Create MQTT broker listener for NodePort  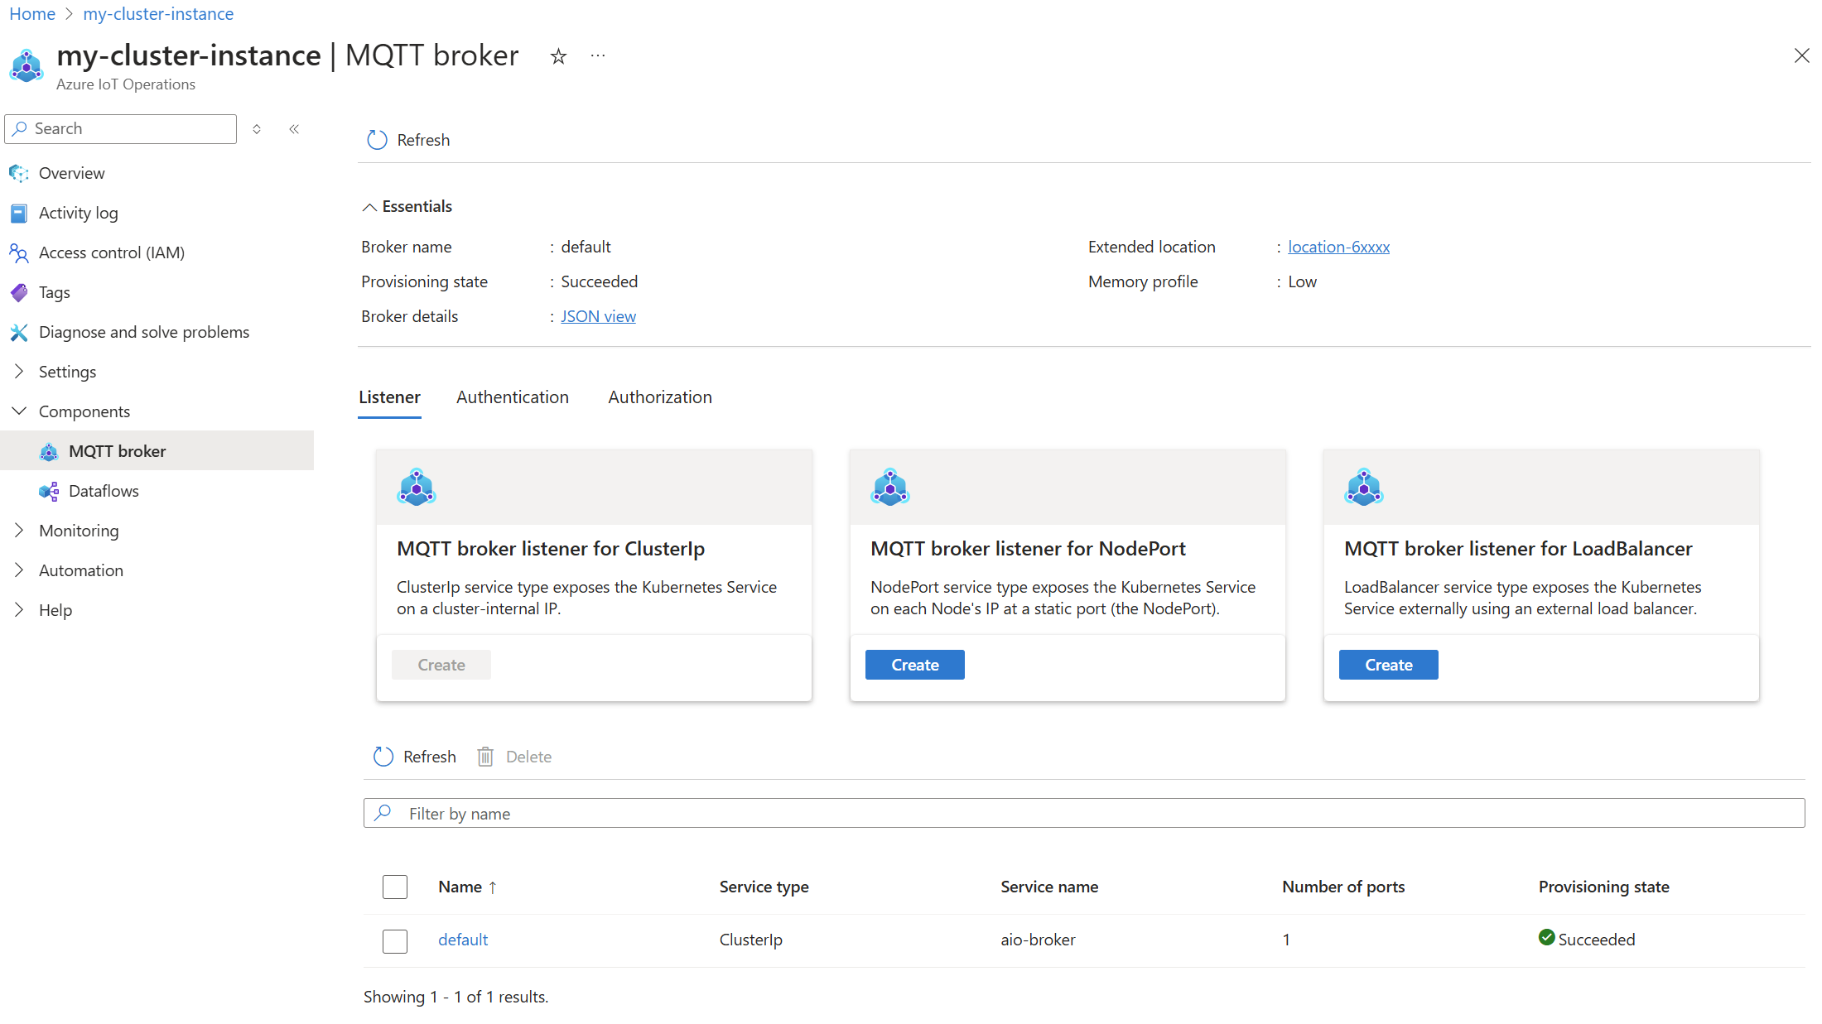pyautogui.click(x=915, y=664)
